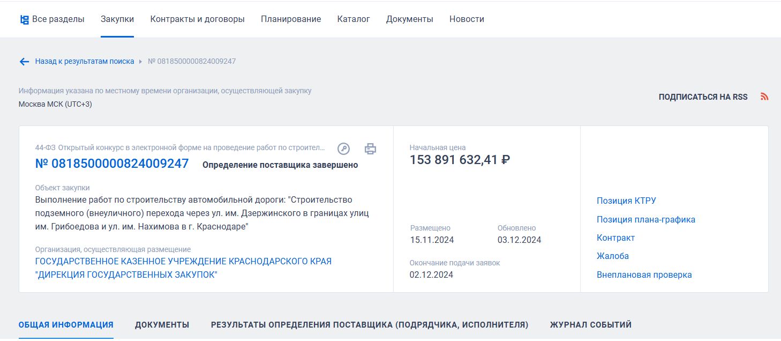Screen dimensions: 781x341
Task: Click the Все разделы grid icon
Action: click(24, 20)
